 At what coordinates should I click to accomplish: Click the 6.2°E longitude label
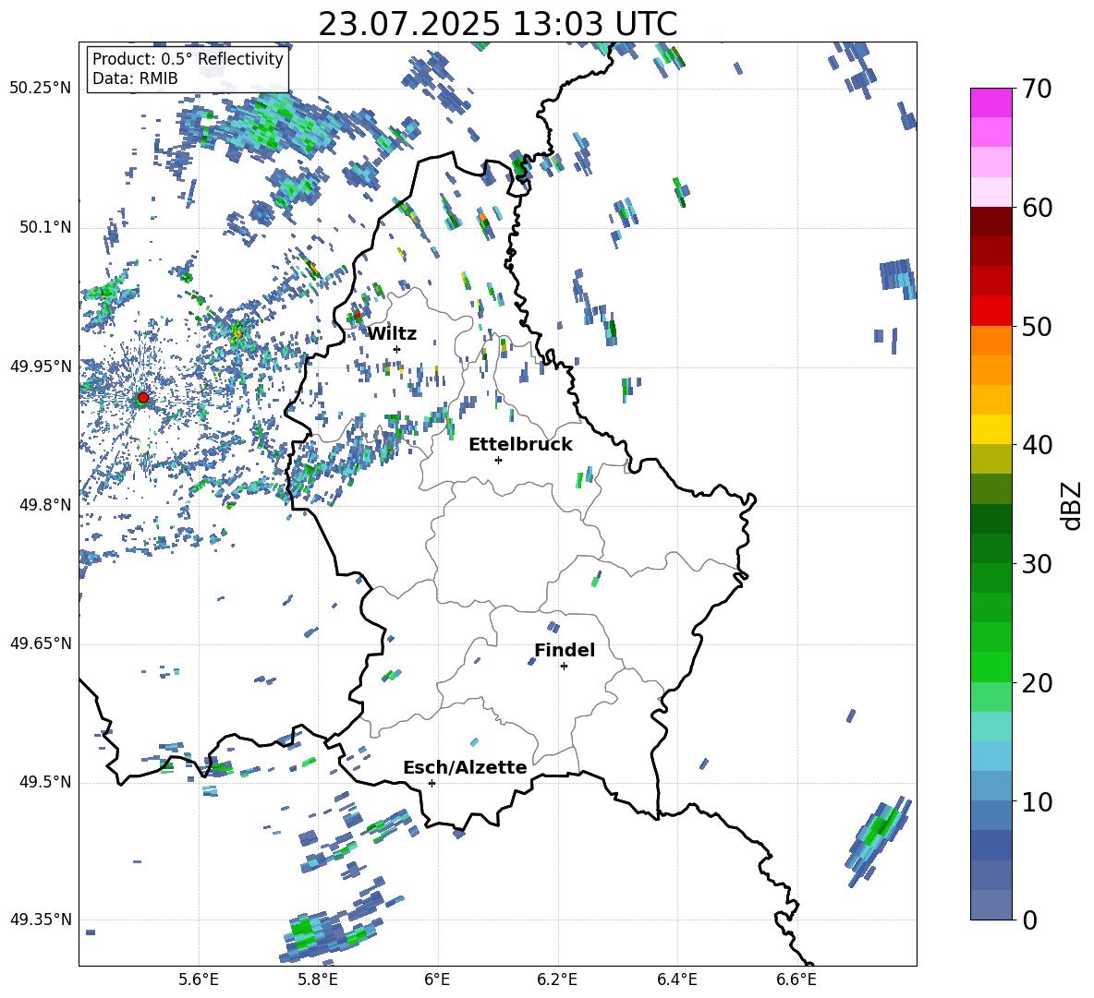click(x=557, y=980)
